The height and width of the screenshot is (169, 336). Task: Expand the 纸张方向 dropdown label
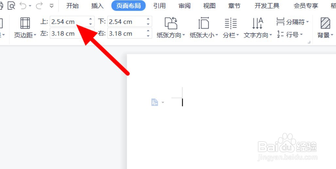click(171, 35)
